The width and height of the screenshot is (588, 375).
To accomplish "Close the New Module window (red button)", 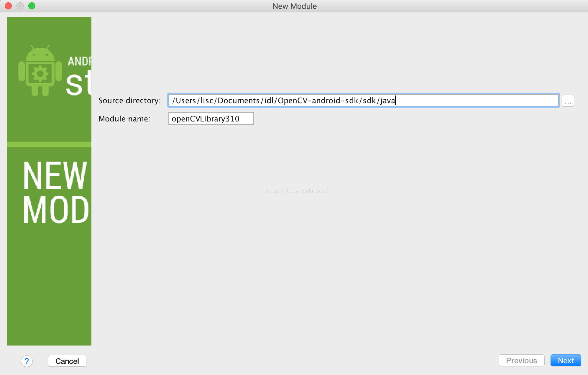I will [9, 6].
